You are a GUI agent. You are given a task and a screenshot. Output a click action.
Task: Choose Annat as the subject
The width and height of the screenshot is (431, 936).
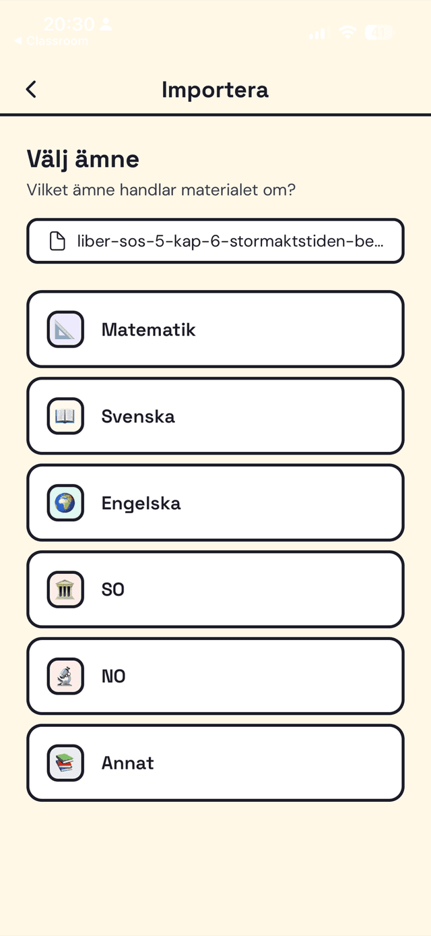[215, 762]
